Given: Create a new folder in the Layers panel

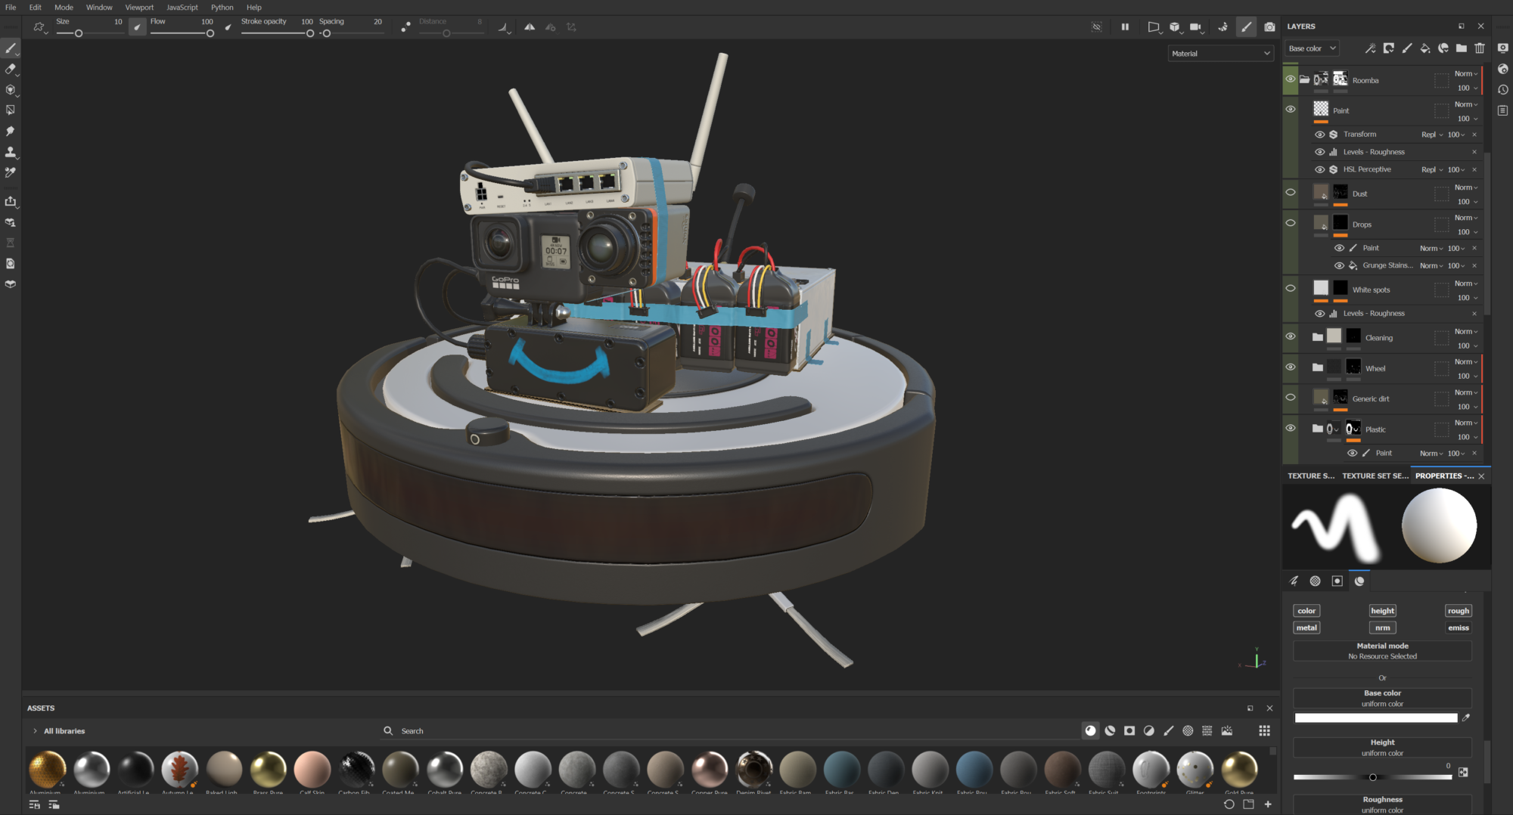Looking at the screenshot, I should (1462, 48).
